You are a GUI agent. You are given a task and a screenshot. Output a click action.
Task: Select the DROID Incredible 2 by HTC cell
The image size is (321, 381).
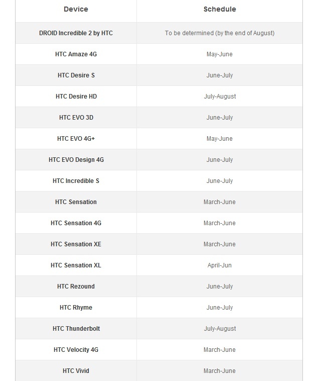tap(76, 33)
